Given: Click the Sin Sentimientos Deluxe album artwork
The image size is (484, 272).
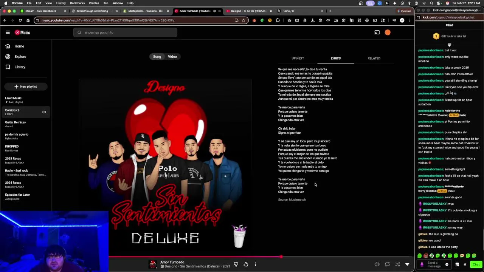Looking at the screenshot, I should coord(165,164).
